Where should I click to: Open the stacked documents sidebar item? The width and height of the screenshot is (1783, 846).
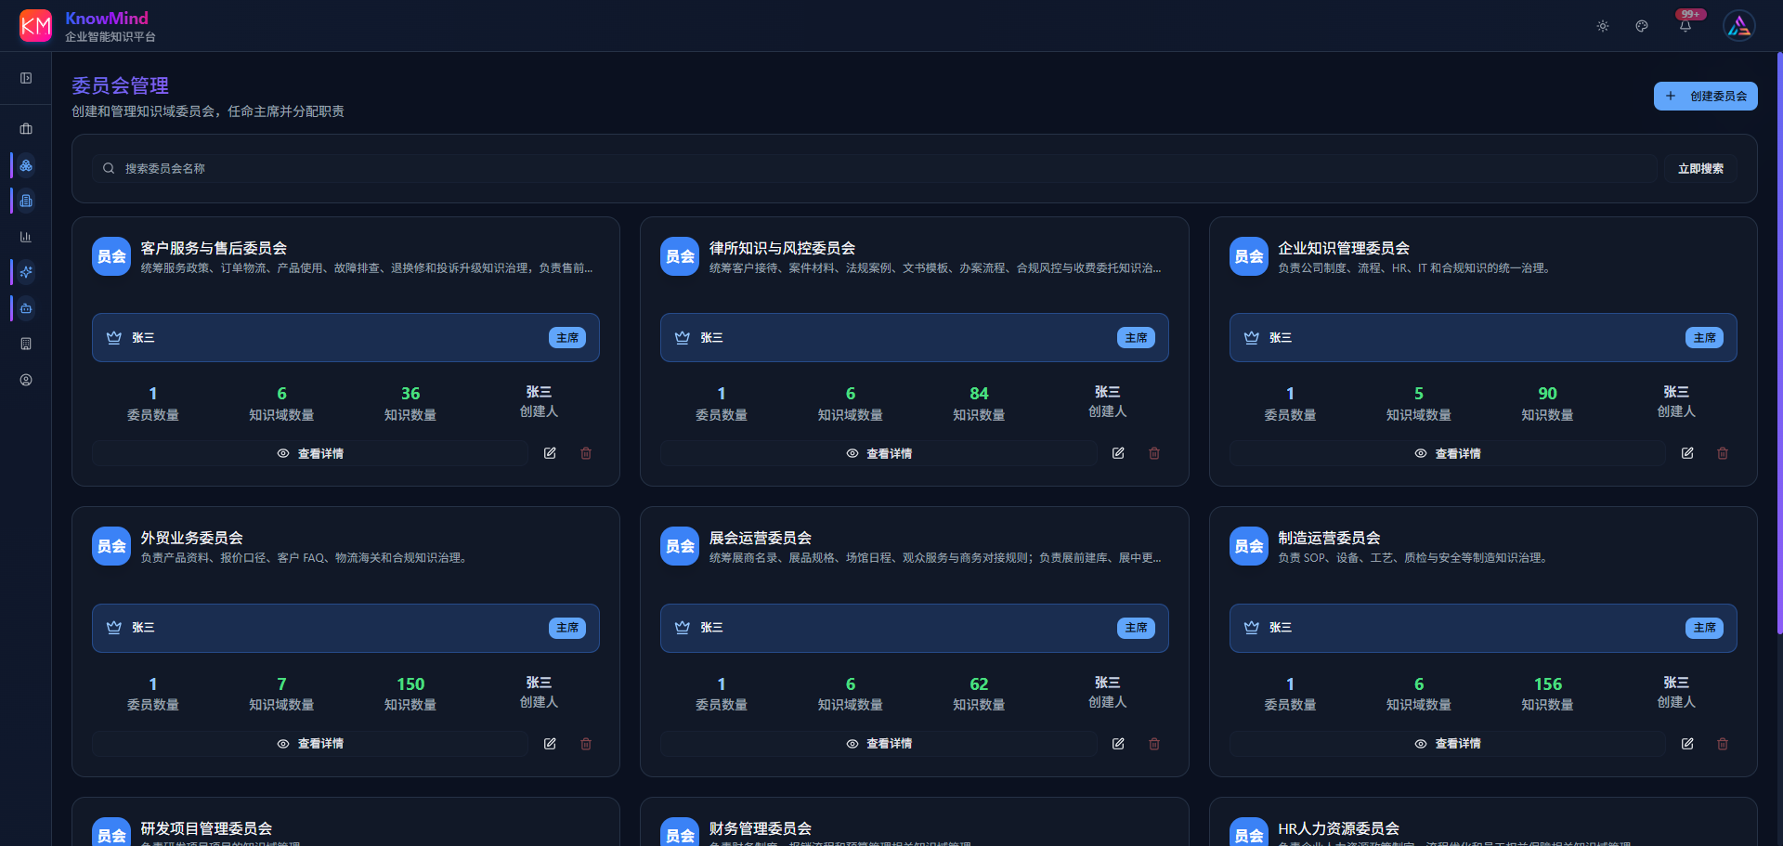26,201
